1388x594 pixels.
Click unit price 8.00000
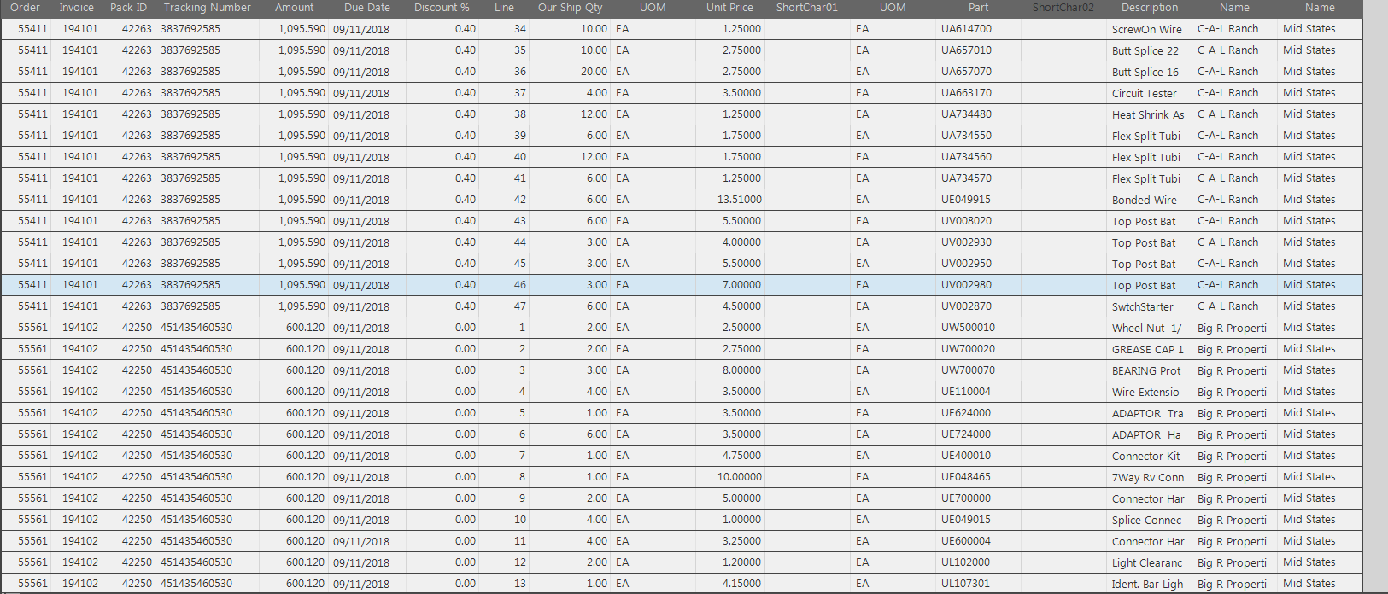tap(741, 370)
